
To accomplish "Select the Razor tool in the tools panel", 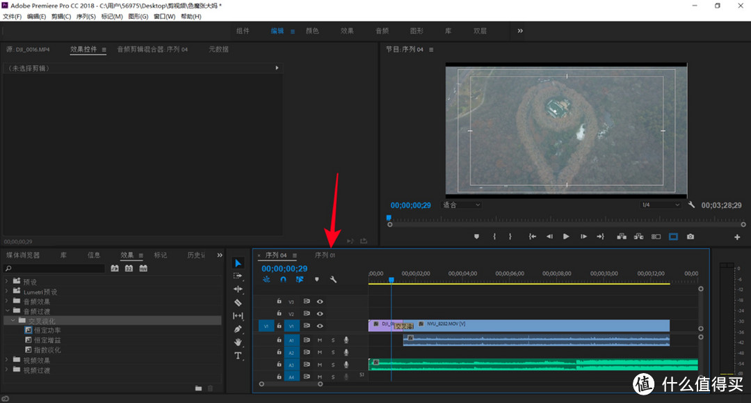I will (x=238, y=302).
